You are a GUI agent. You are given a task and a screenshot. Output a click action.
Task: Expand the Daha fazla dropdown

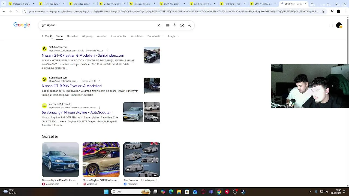pos(155,36)
